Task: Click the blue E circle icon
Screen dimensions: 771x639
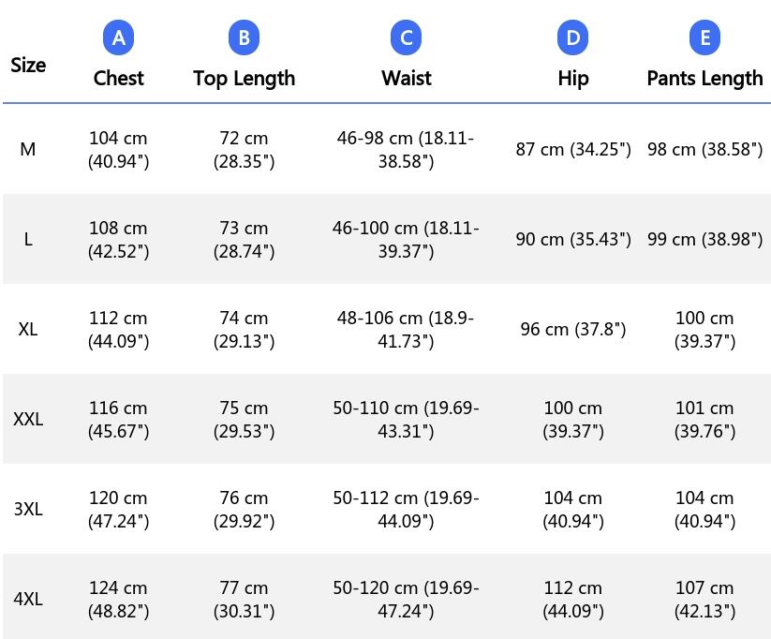Action: pos(704,37)
